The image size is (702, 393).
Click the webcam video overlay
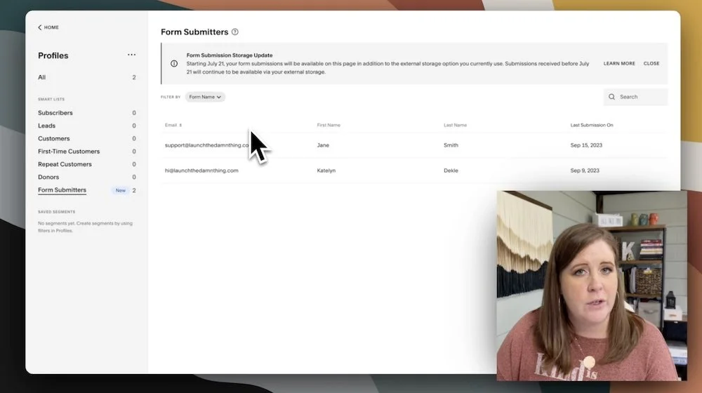coord(591,286)
